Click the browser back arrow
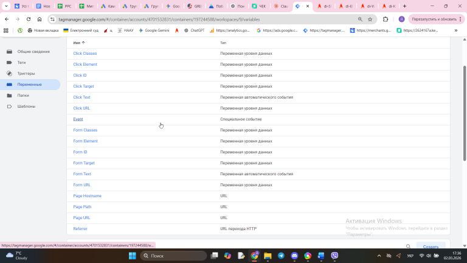Viewport: 467px width, 263px height. coord(7,19)
